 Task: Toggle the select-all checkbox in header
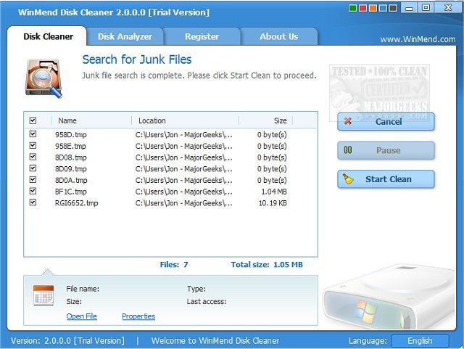33,120
